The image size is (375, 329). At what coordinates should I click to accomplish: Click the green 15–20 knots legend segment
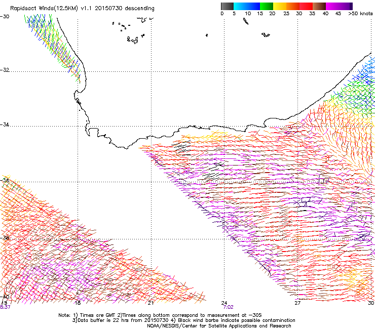pos(267,6)
